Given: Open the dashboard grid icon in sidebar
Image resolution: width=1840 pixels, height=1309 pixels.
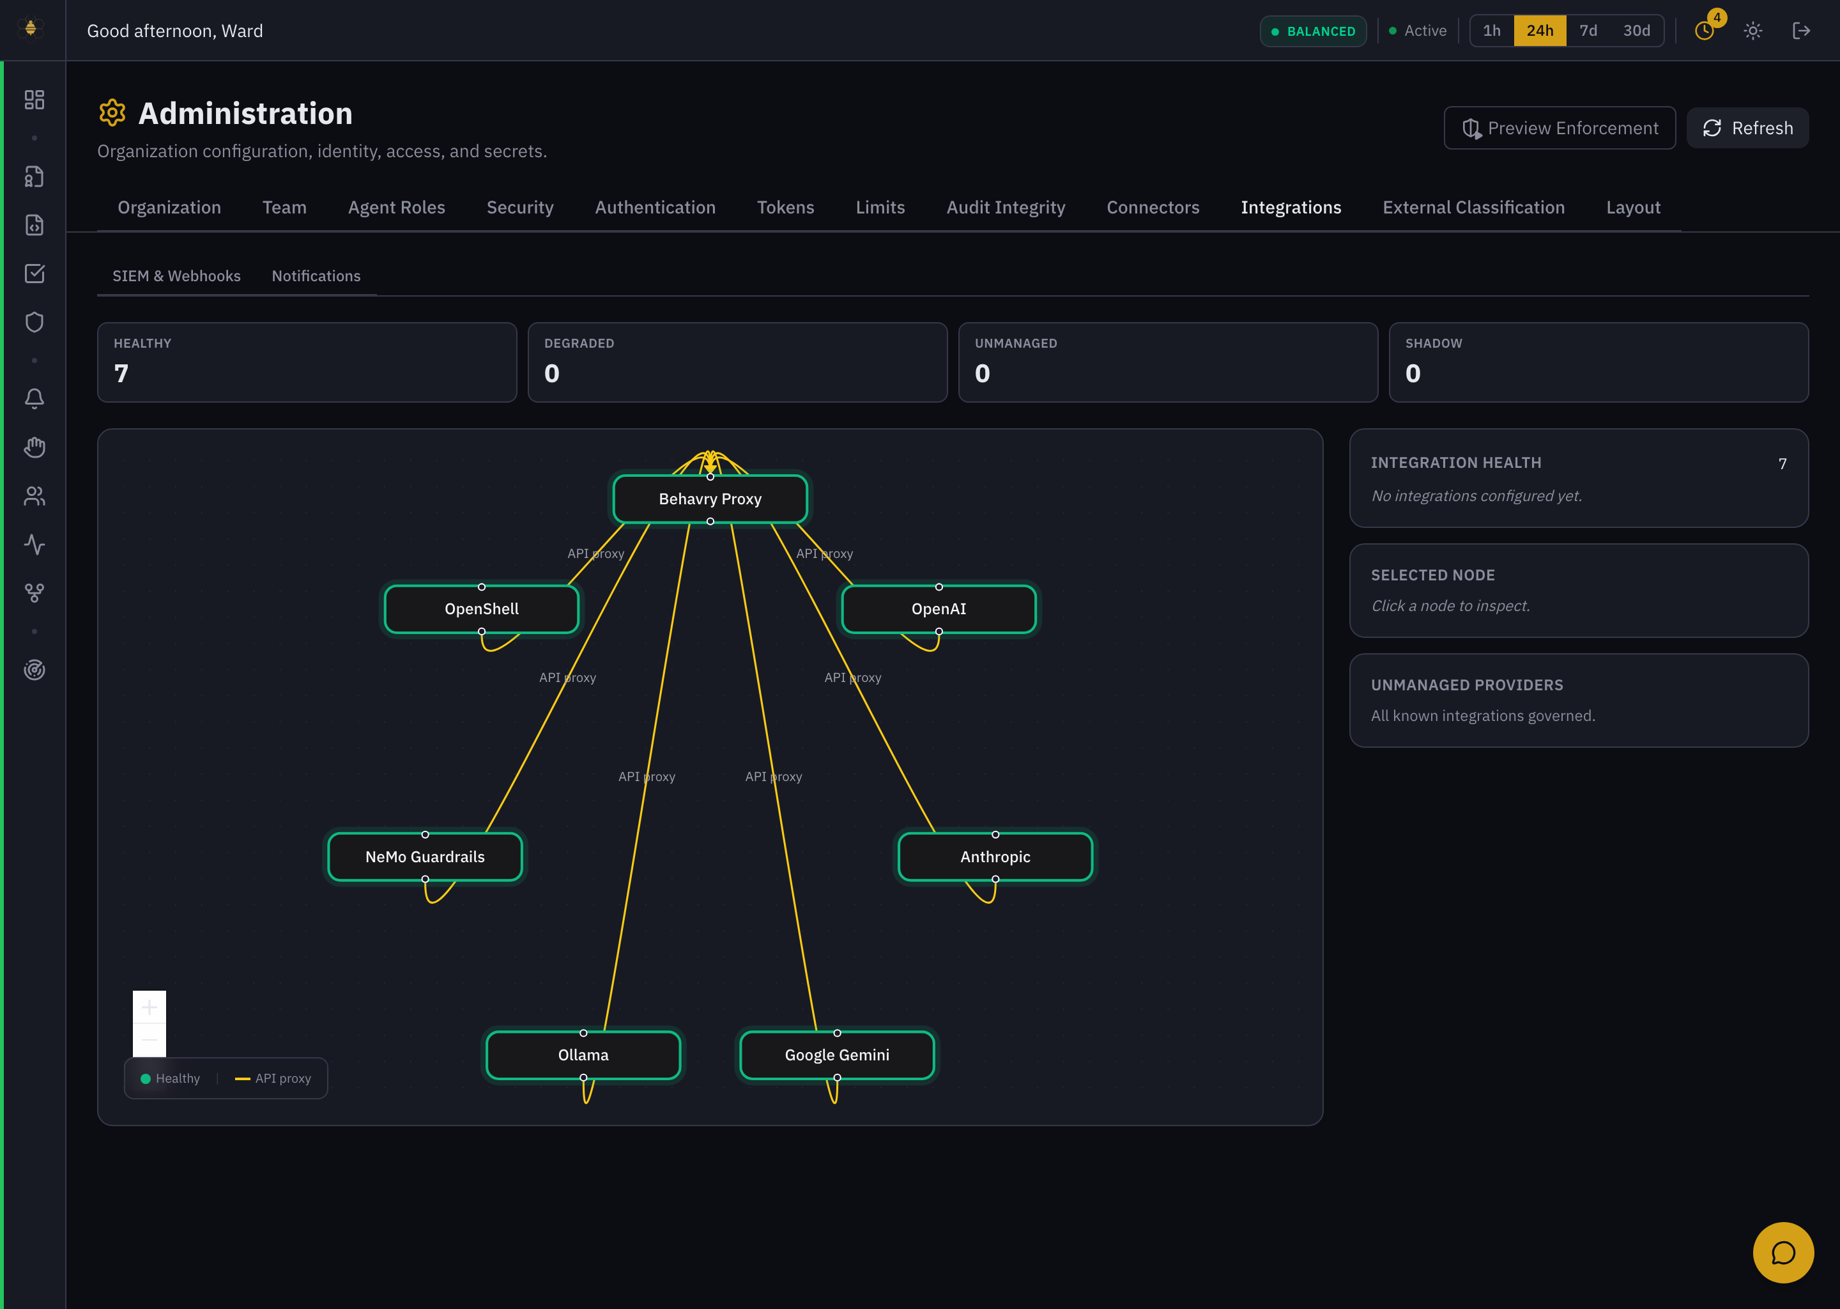Looking at the screenshot, I should pyautogui.click(x=34, y=99).
